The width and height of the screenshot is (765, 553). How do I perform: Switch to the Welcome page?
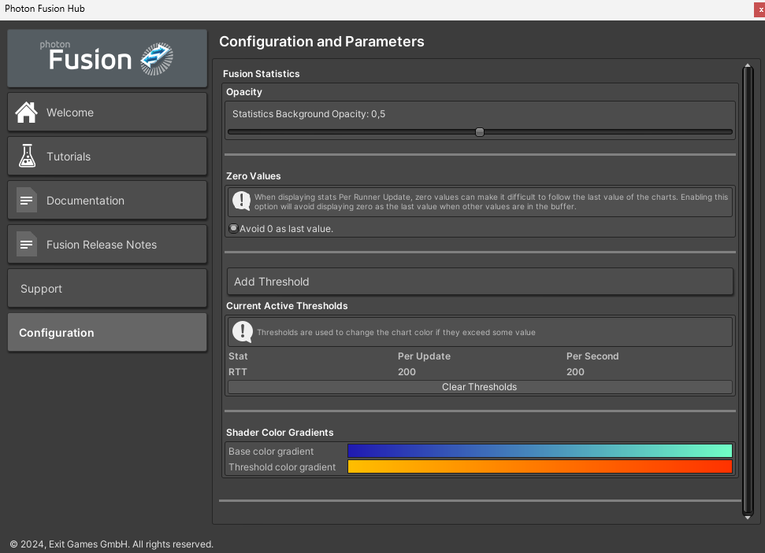coord(106,112)
